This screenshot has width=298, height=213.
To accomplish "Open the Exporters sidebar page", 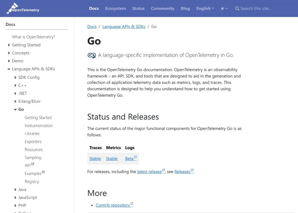I will 33,142.
